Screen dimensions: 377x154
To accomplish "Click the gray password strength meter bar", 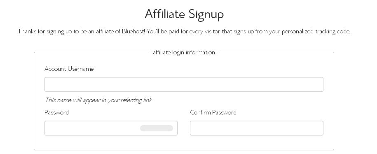I will tap(157, 128).
